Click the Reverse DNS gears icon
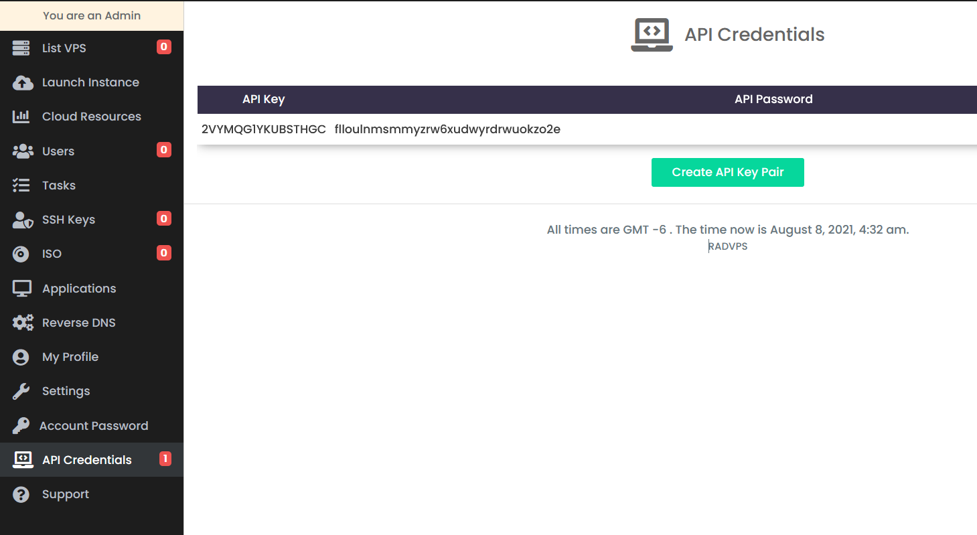Screen dimensions: 977x535 pos(22,322)
